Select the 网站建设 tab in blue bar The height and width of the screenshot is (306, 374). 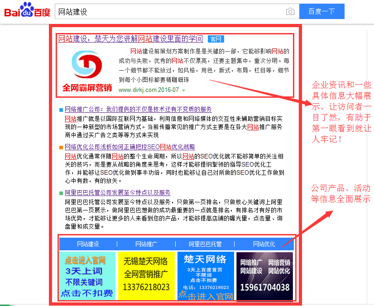[88, 244]
